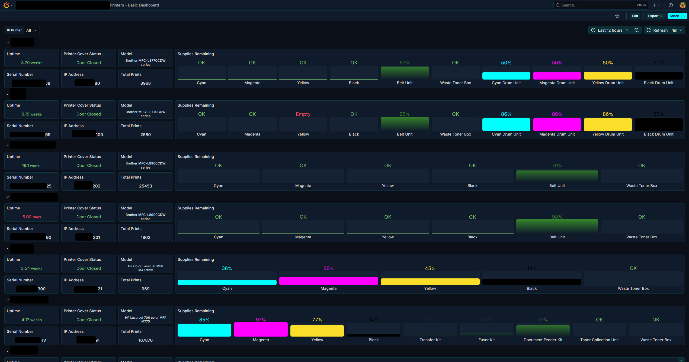Open panel menu dots at bottom right
The width and height of the screenshot is (689, 362).
coord(681,360)
